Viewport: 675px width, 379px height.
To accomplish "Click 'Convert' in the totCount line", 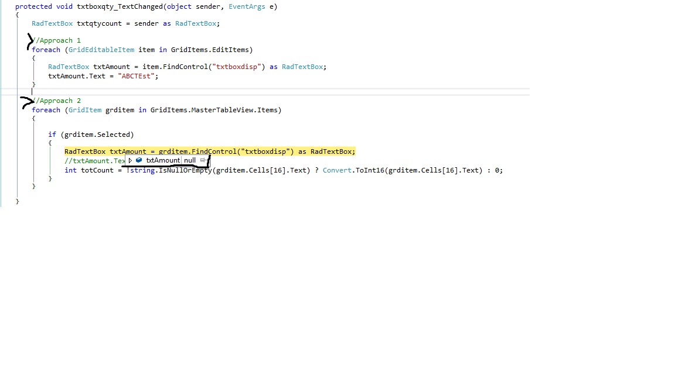I will click(x=337, y=170).
